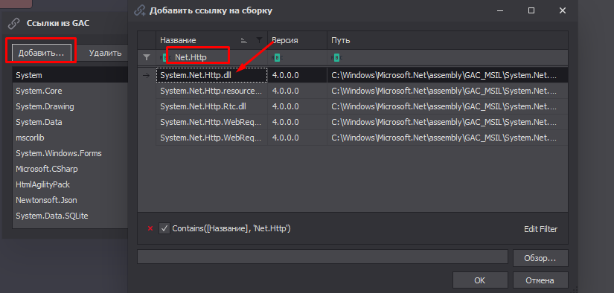Select System.Data.SQLite reference
Screen dimensions: 614x293
(70, 216)
